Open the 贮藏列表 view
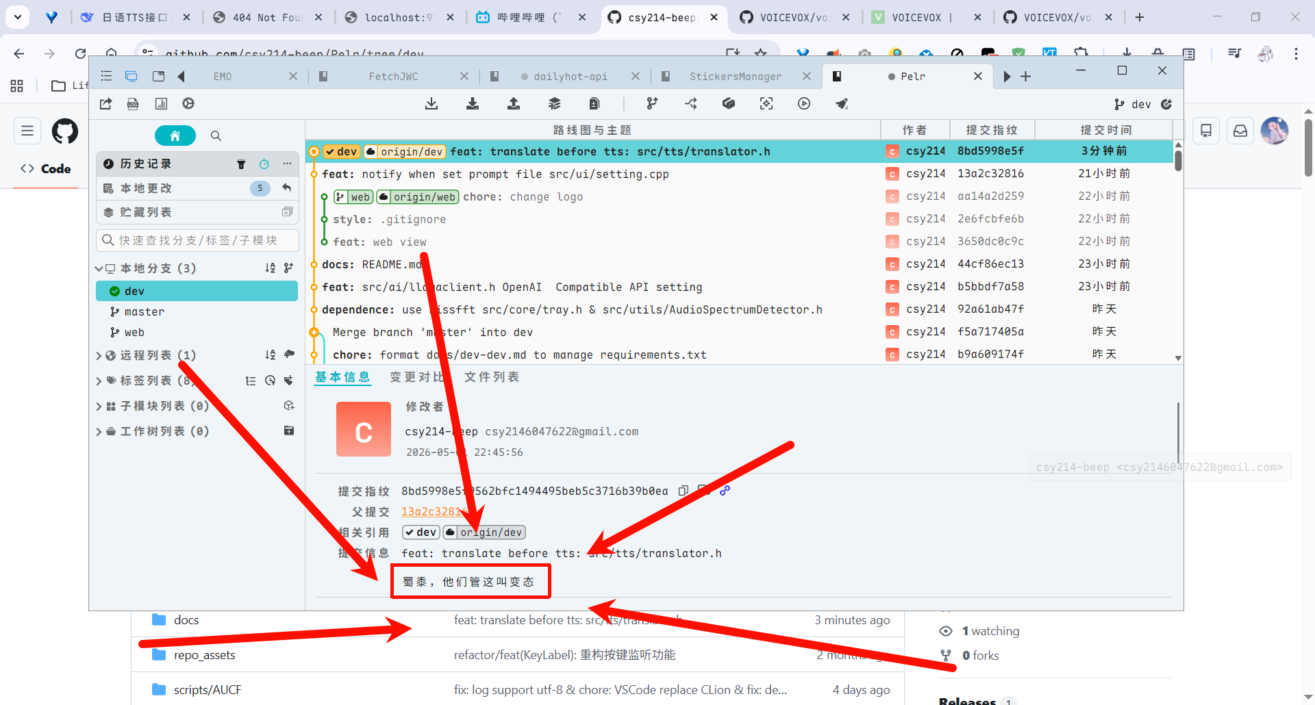This screenshot has height=705, width=1315. tap(197, 212)
